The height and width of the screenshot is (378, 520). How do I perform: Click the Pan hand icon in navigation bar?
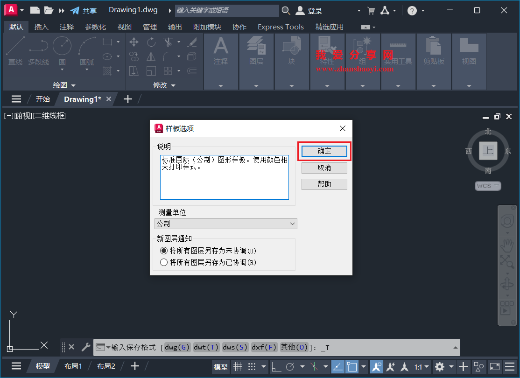point(507,245)
